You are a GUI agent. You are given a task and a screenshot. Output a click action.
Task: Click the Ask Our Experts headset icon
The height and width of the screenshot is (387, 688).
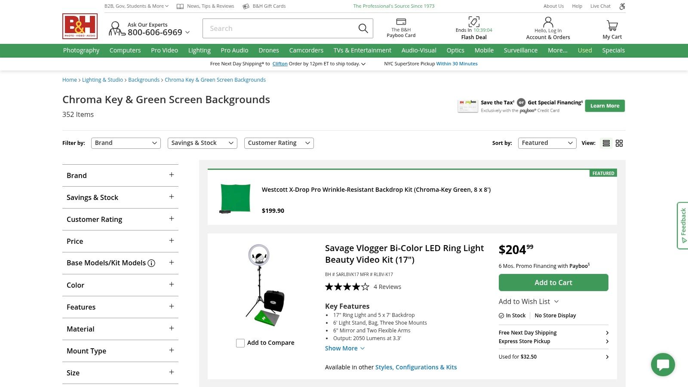pos(115,28)
